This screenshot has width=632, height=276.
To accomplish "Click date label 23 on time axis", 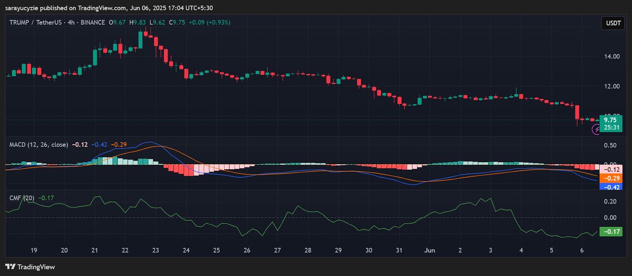I will click(x=156, y=250).
